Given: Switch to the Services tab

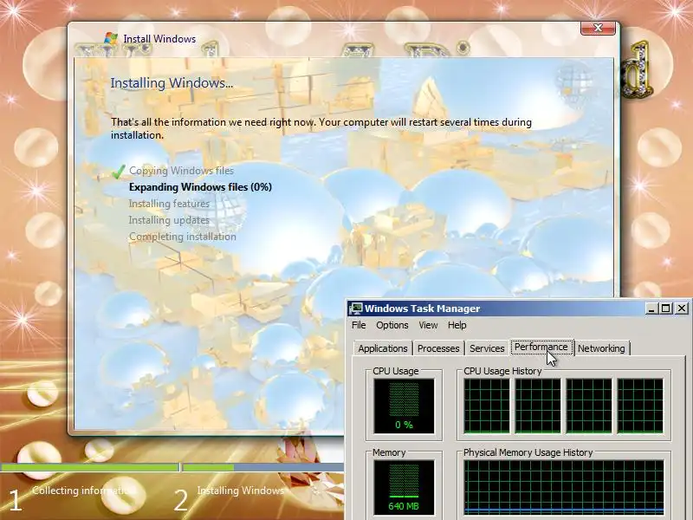Looking at the screenshot, I should point(487,348).
